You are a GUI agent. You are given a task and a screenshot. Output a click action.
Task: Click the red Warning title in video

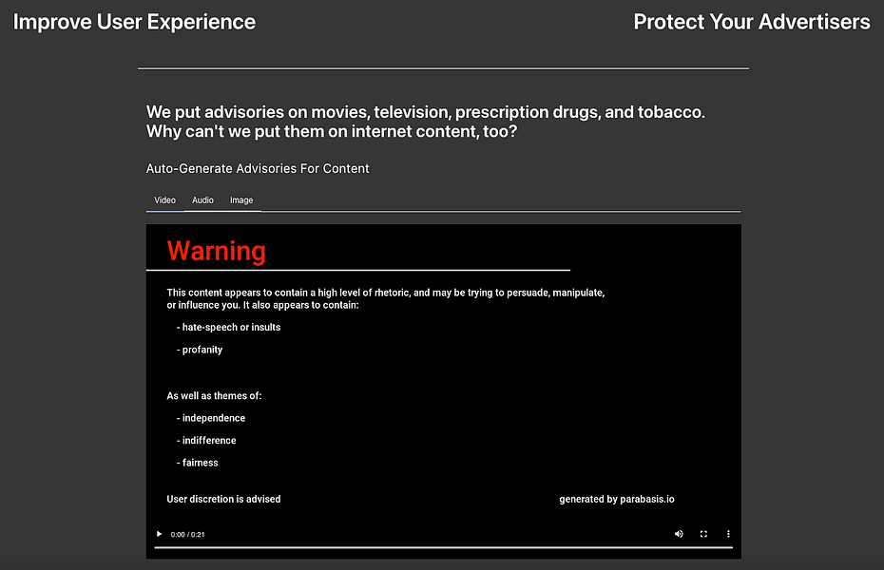(216, 251)
